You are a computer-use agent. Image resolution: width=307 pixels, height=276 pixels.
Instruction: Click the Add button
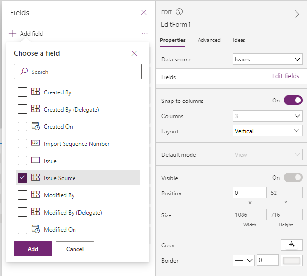33,249
